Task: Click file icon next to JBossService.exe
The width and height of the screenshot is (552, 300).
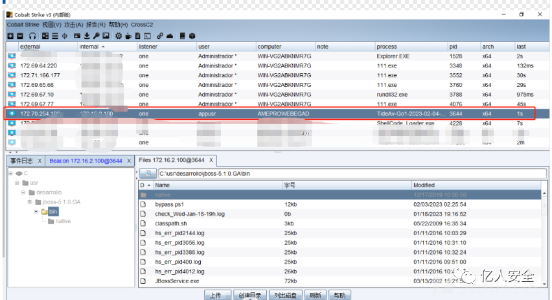Action: [143, 281]
